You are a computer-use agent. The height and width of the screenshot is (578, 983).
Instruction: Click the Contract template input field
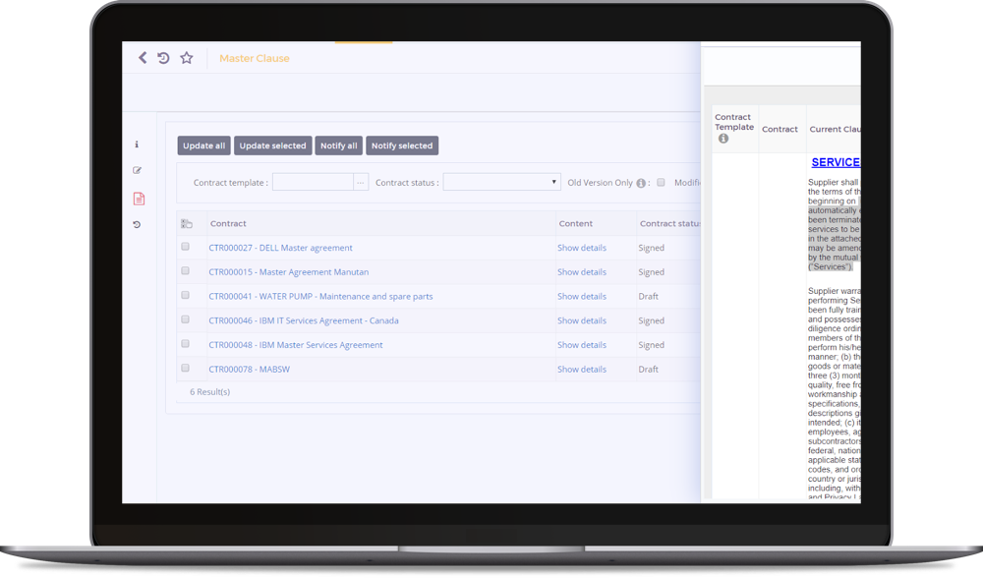click(313, 183)
